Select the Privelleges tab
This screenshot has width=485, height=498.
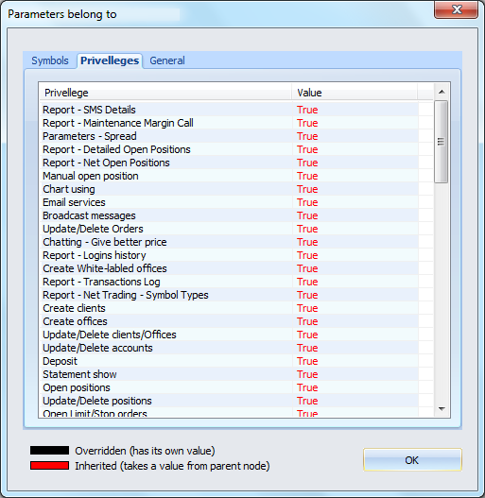pos(110,60)
